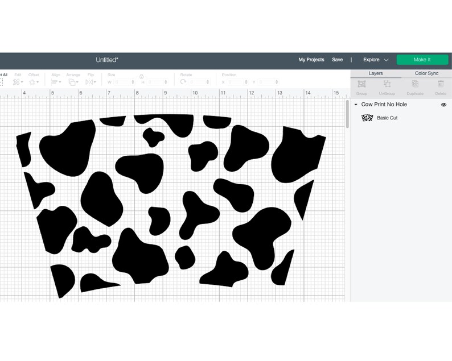
Task: Open the Align options
Action: tap(56, 82)
